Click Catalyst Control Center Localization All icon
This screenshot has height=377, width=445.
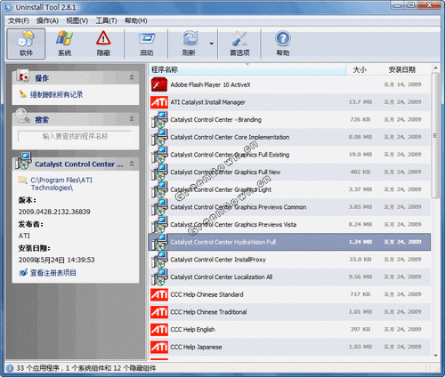pos(159,277)
